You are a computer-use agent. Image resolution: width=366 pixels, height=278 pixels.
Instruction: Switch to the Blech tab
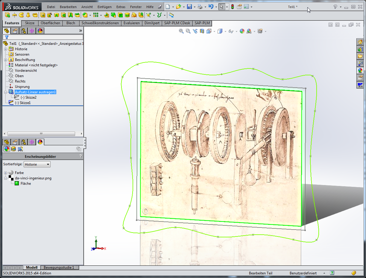pos(71,23)
